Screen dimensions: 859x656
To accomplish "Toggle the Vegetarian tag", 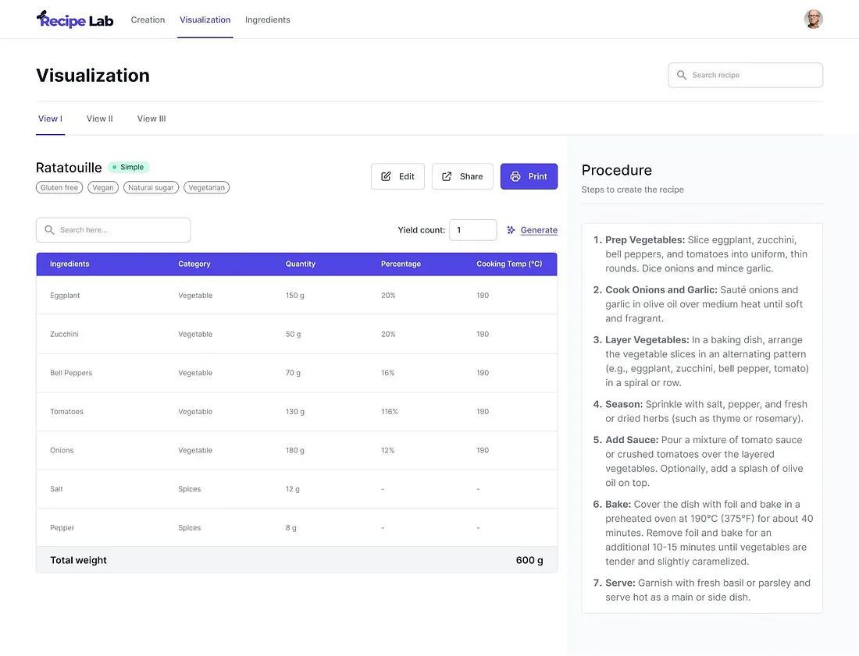I will point(206,187).
